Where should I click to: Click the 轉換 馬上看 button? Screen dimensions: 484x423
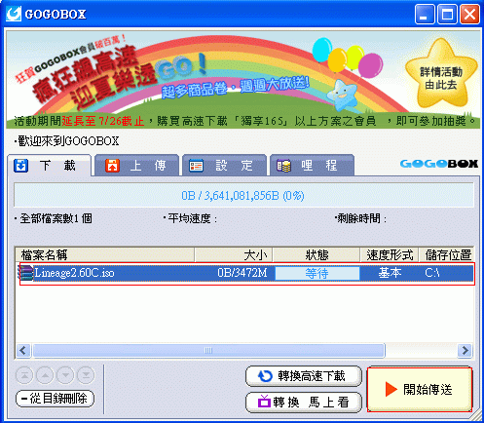pyautogui.click(x=304, y=403)
